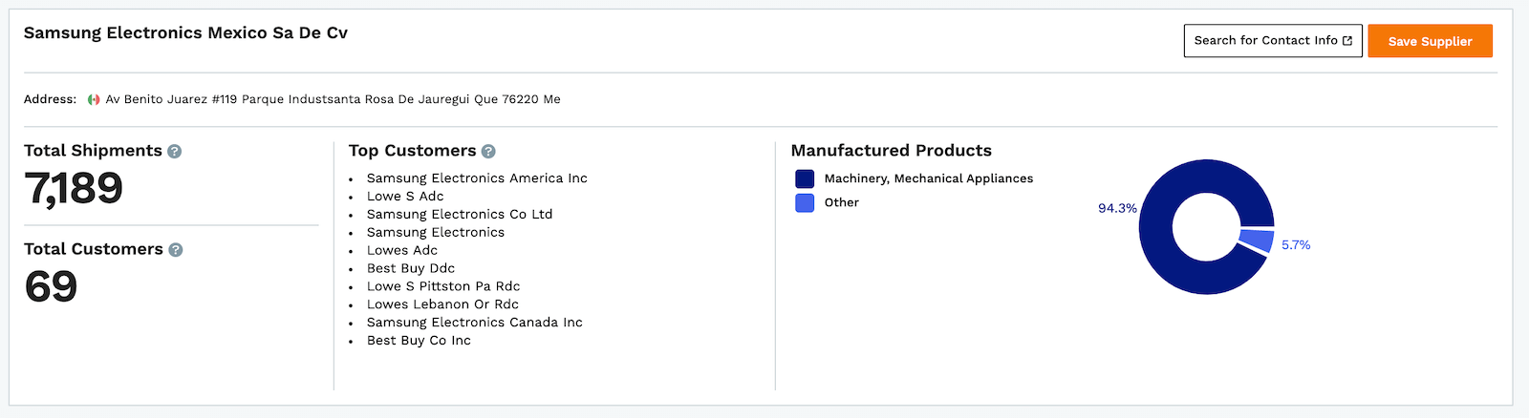Open Lowe S Pittston Pa Rdc customer
The height and width of the screenshot is (418, 1529).
pos(443,286)
